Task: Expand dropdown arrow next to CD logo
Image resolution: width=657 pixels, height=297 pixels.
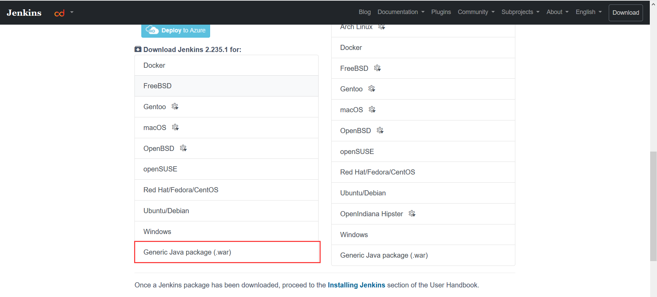Action: [x=72, y=12]
